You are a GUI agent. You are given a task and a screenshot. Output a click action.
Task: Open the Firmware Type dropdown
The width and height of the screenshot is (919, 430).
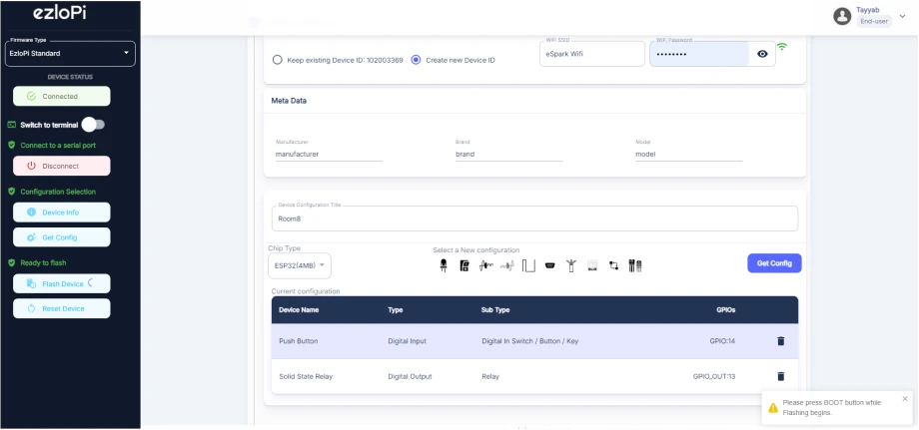point(70,53)
